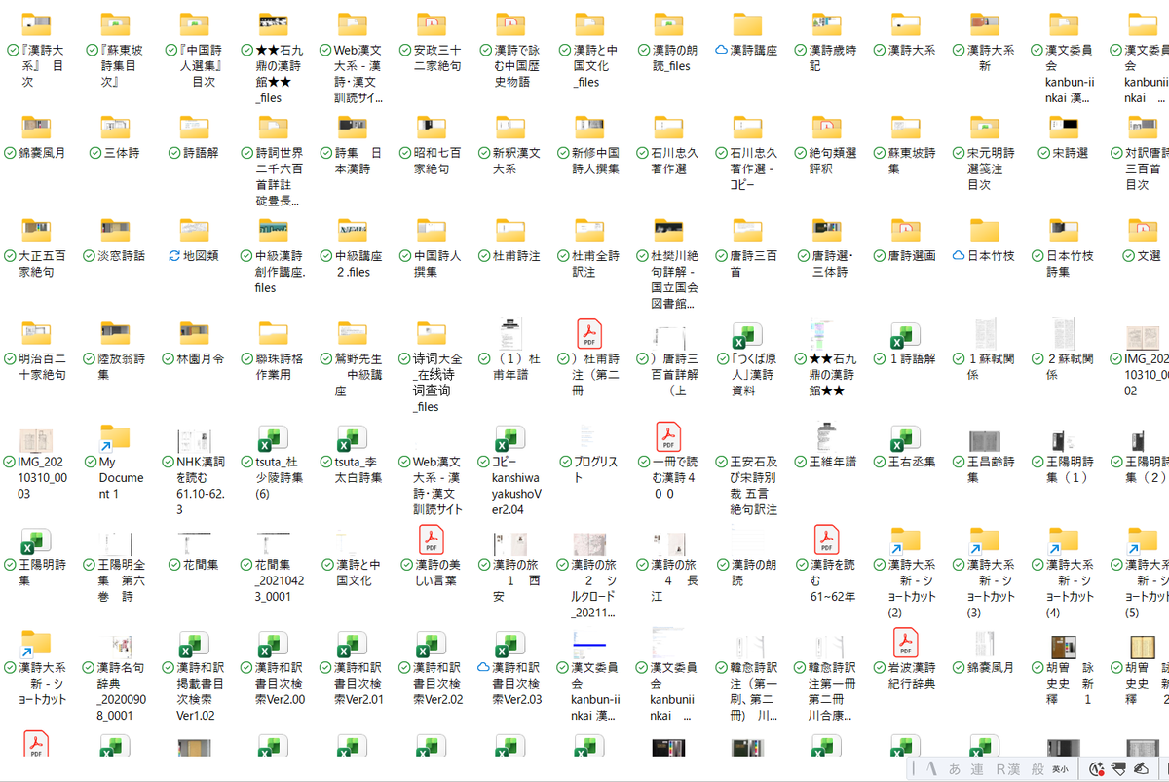Screen dimensions: 1169x782
Task: Open the 大正五百家絶句 folder
Action: [x=36, y=230]
